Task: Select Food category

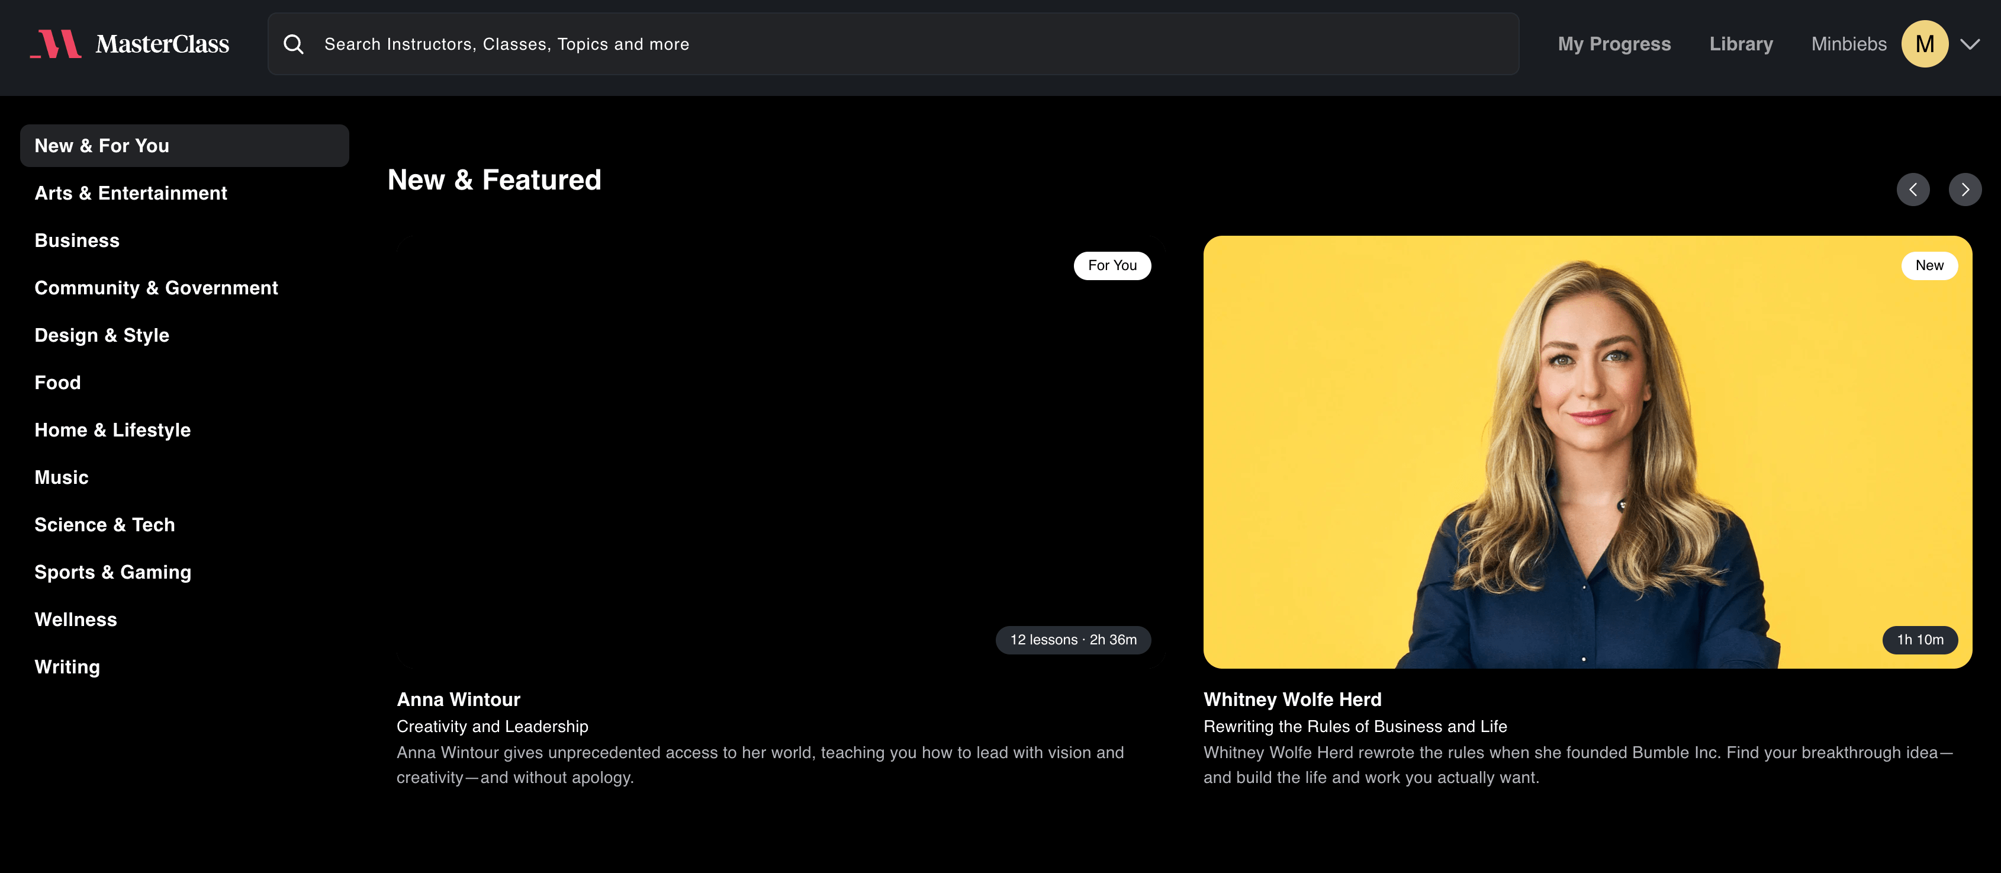Action: (x=57, y=383)
